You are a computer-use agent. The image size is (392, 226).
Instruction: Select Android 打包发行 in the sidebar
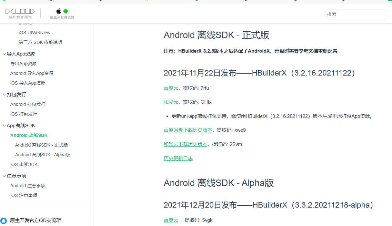[28, 104]
